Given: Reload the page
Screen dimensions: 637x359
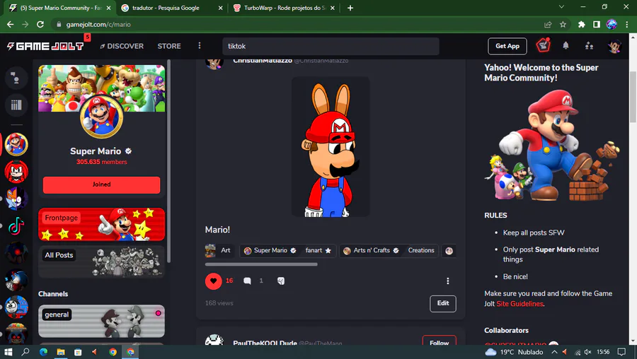Looking at the screenshot, I should tap(40, 24).
